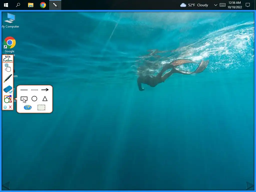The width and height of the screenshot is (256, 192).
Task: Expand hidden system tray icons chevron
Action: click(x=216, y=5)
